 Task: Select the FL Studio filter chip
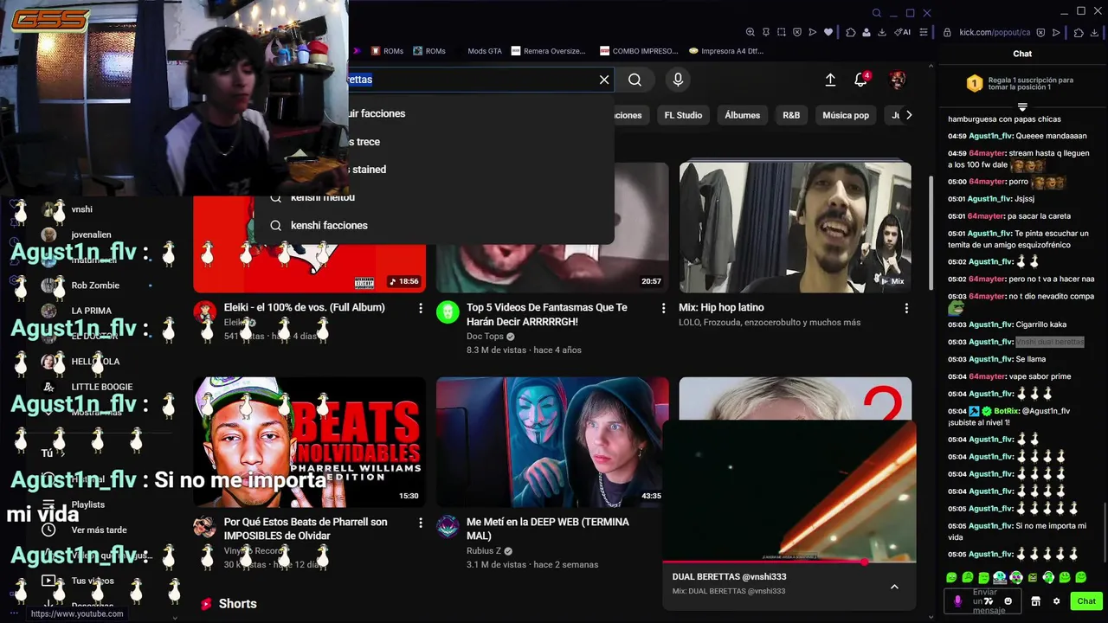click(x=683, y=115)
